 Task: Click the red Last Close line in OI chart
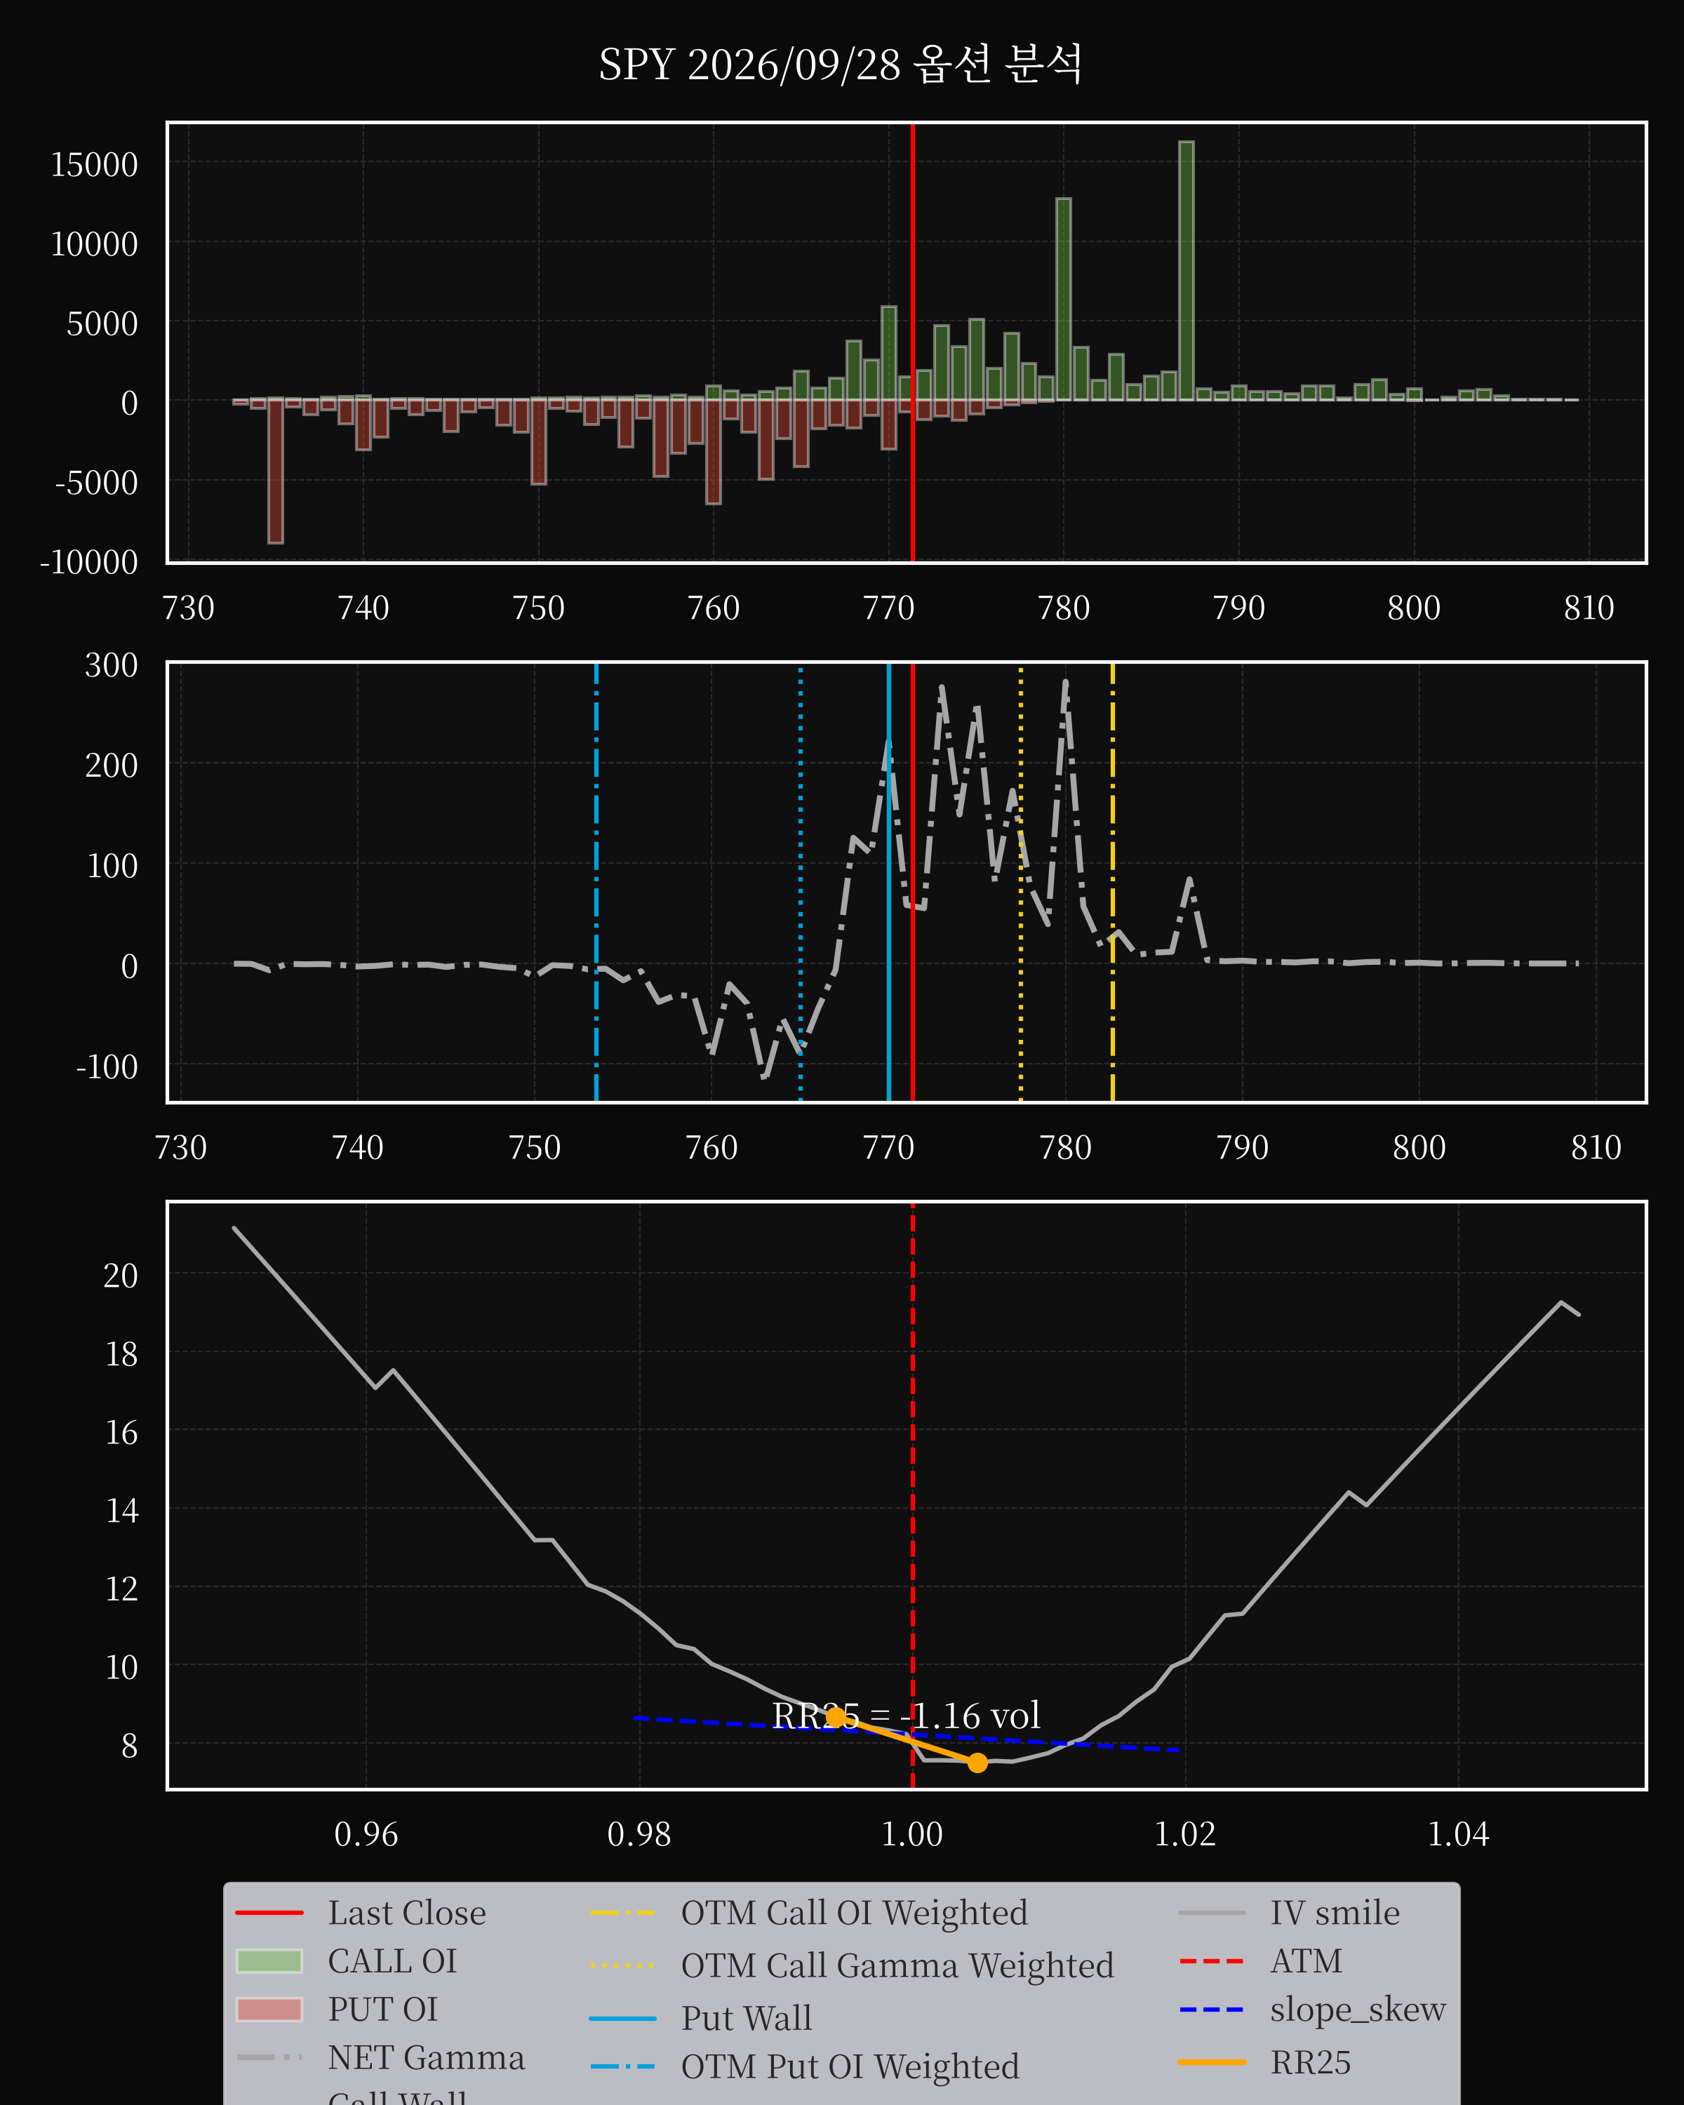(911, 342)
